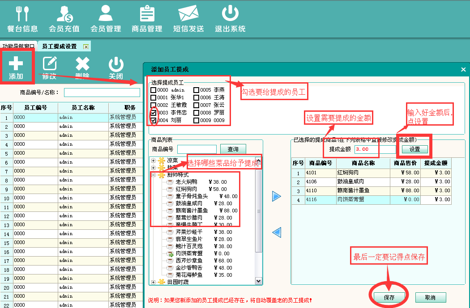Open 商品管理 product management icon

pyautogui.click(x=147, y=19)
